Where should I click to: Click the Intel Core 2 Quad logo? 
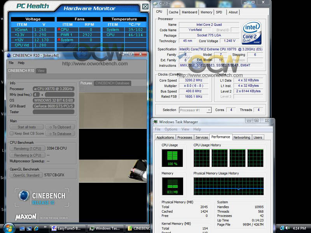[252, 33]
